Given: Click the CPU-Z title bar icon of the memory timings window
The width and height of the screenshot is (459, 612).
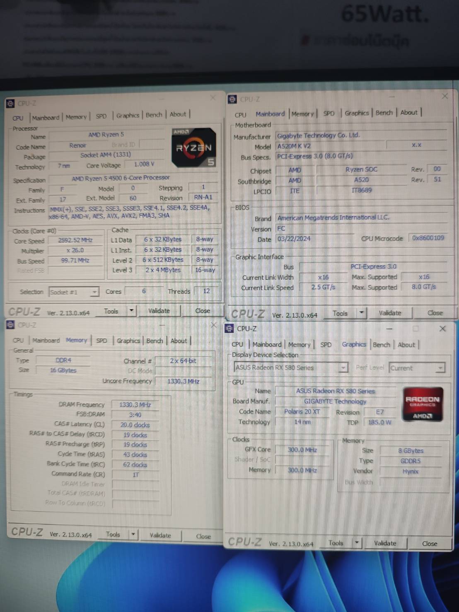Looking at the screenshot, I should pos(10,325).
